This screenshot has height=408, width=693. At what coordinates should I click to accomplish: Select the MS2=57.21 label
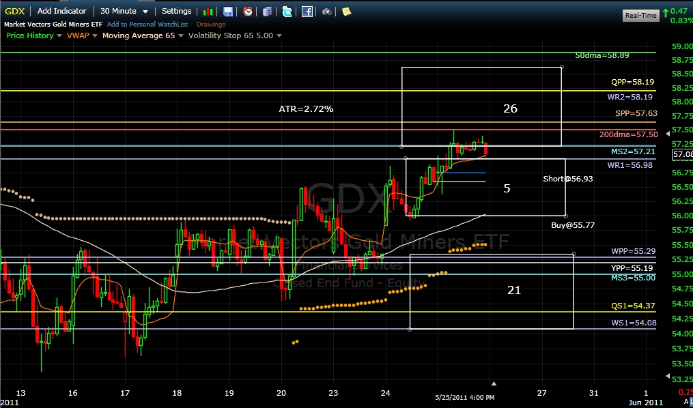pyautogui.click(x=632, y=152)
